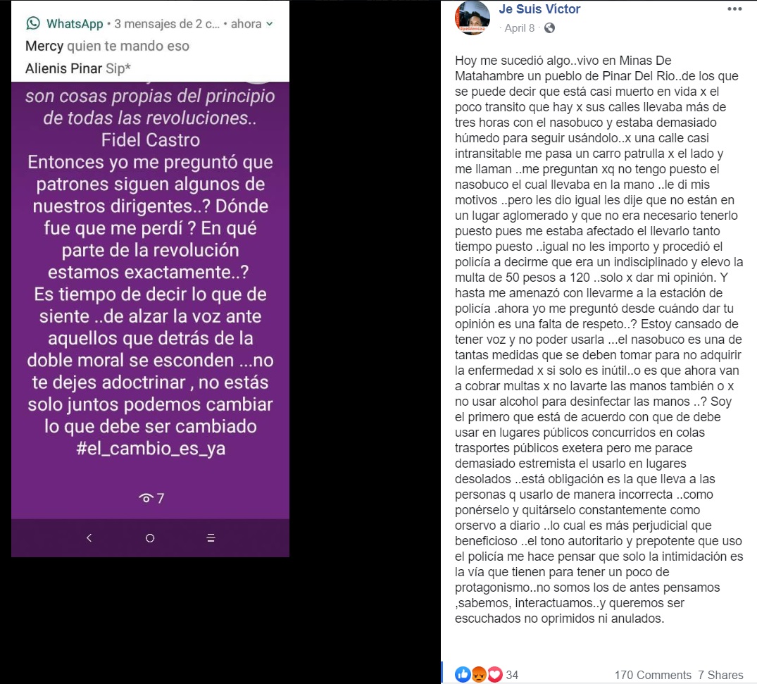Click the April 8 post date
The image size is (757, 684).
520,28
